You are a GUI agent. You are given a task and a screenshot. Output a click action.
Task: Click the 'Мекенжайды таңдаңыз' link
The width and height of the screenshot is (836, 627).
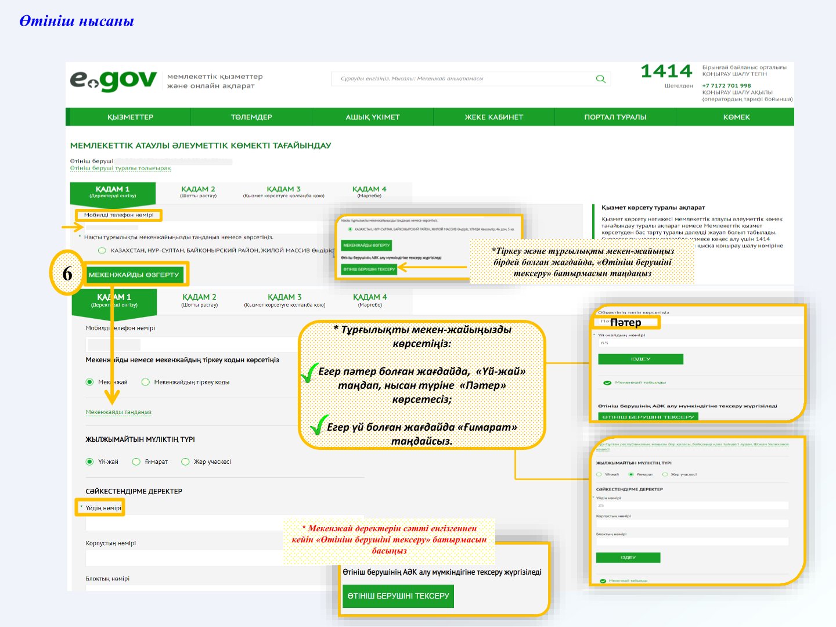118,412
